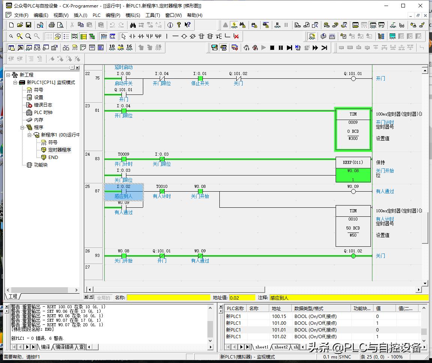Collapse the 新工程 tree root
The image size is (432, 363).
8,75
